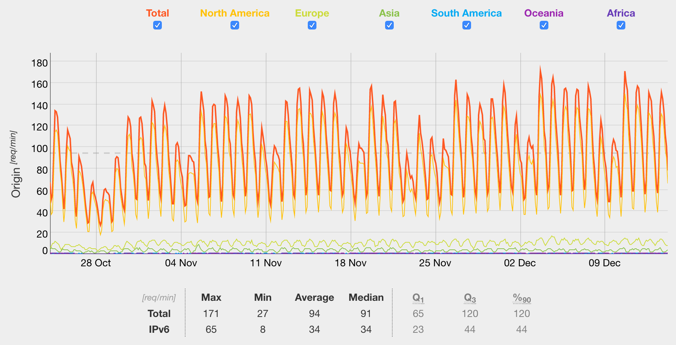Viewport: 676px width, 345px height.
Task: Toggle the North America checkbox
Action: click(235, 25)
